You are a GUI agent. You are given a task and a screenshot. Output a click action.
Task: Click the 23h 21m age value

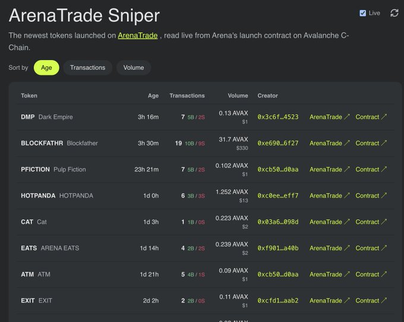click(x=147, y=170)
